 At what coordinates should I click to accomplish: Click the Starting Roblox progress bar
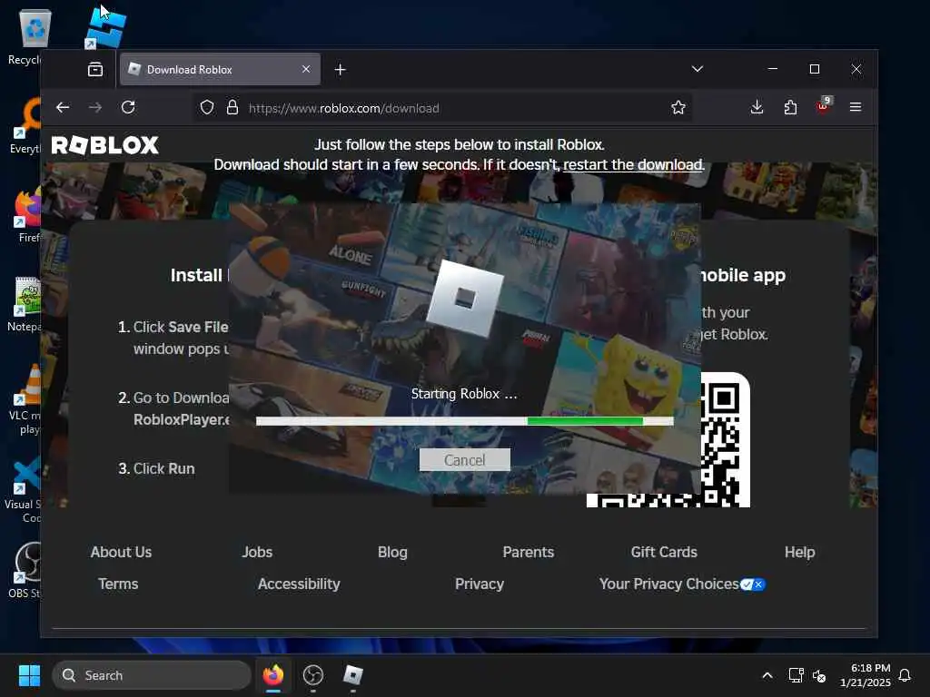tap(464, 421)
